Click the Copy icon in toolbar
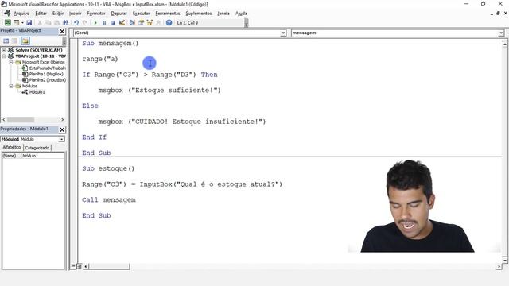 point(48,23)
